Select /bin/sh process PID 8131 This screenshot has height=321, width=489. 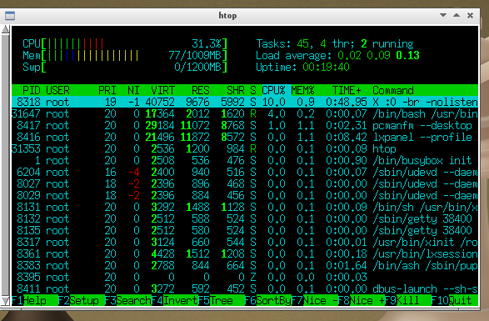pos(245,208)
